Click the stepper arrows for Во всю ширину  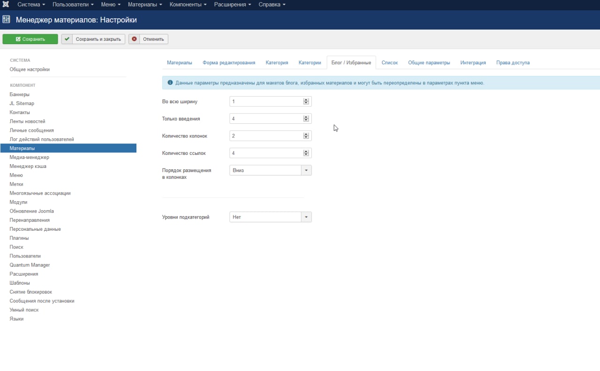(x=306, y=101)
